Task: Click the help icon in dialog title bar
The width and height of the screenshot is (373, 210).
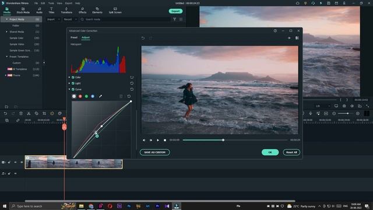Action: pos(275,31)
